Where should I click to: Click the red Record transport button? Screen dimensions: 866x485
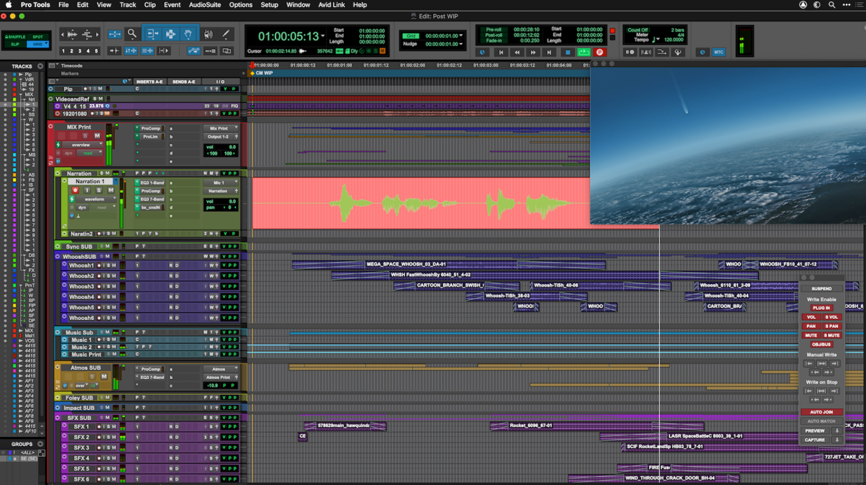600,52
